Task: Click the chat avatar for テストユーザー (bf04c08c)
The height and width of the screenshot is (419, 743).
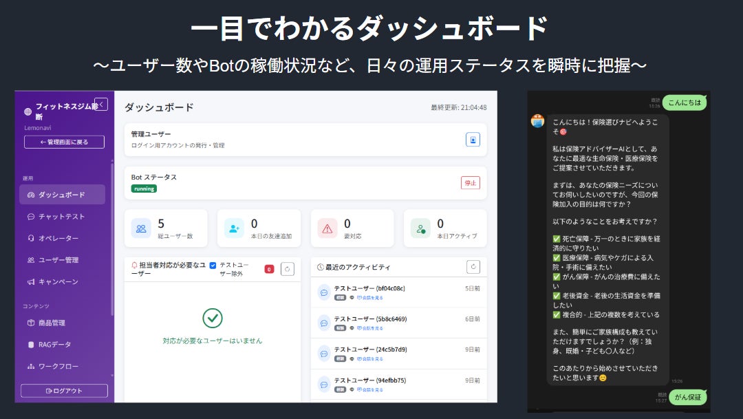Action: point(324,292)
